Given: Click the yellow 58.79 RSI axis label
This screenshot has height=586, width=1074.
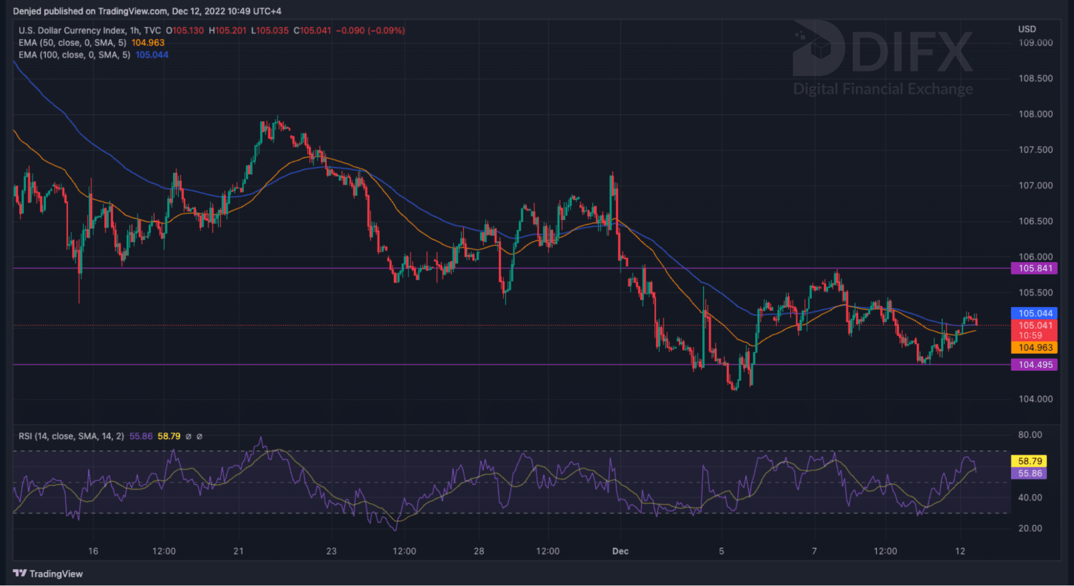Looking at the screenshot, I should (x=1028, y=461).
